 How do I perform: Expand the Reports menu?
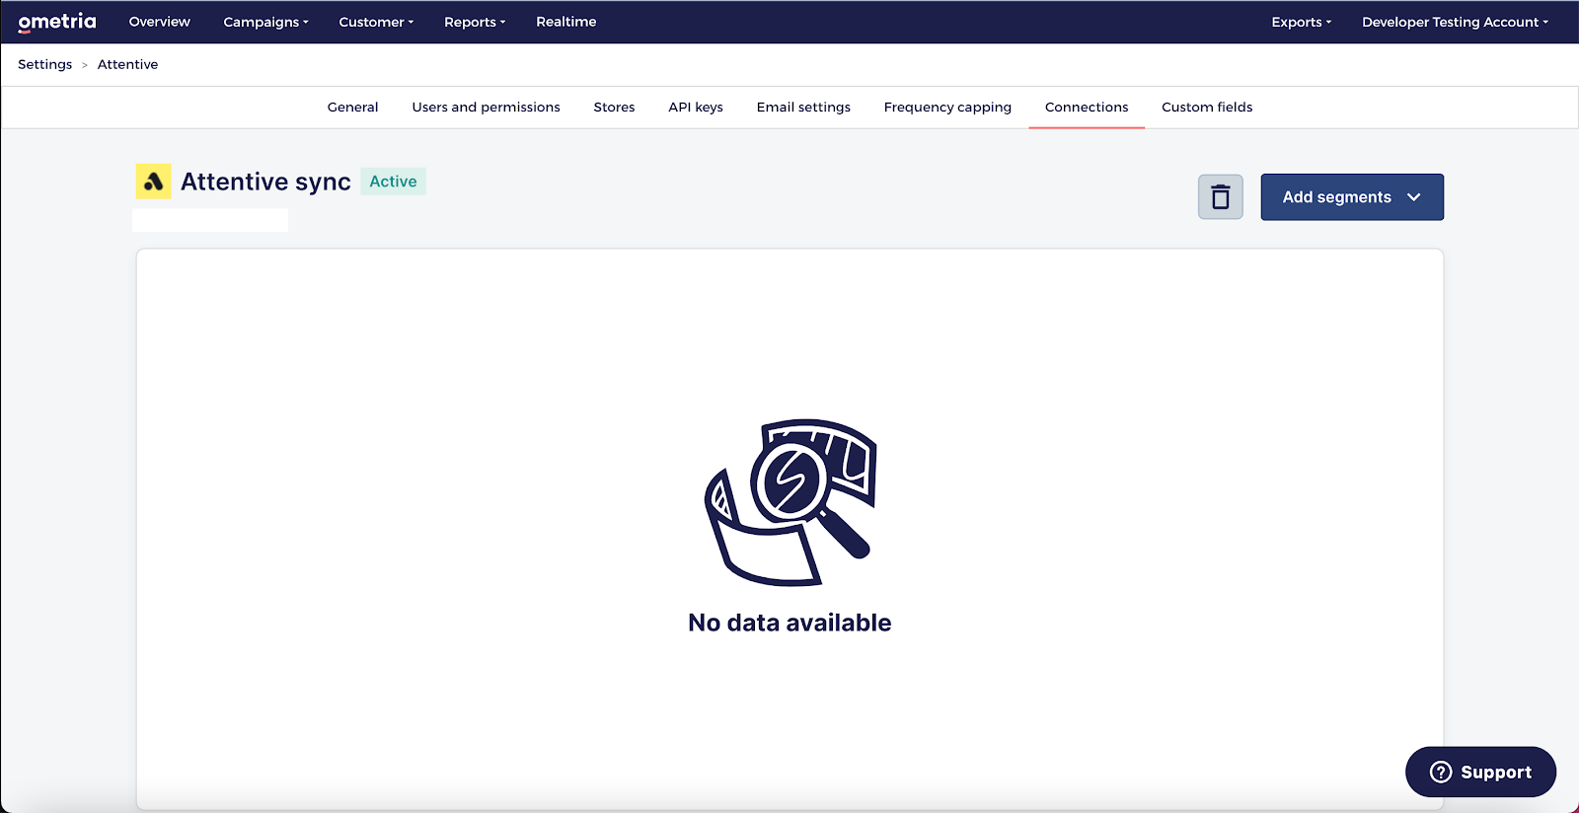point(475,22)
